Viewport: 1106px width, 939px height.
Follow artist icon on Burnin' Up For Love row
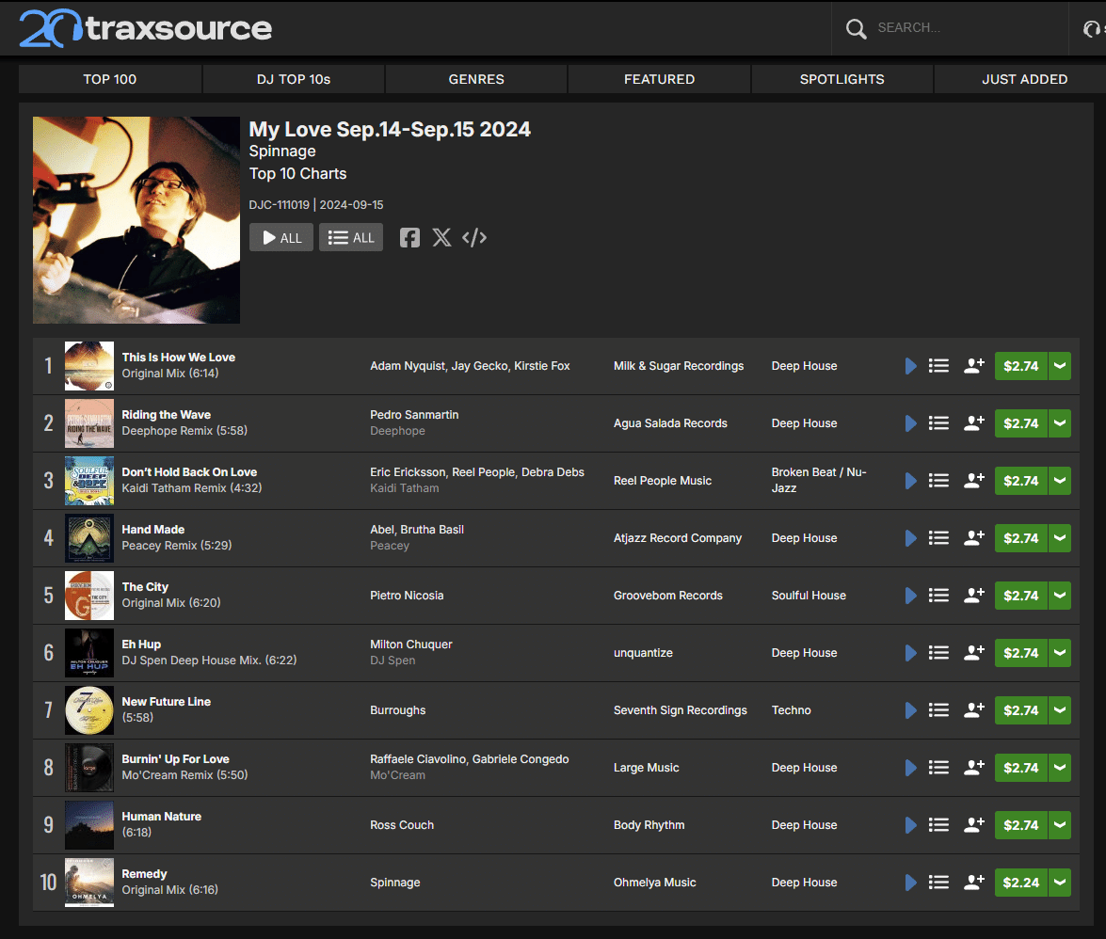(974, 767)
